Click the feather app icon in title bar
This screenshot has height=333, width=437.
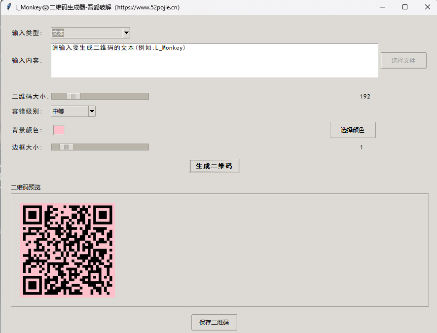pos(9,7)
